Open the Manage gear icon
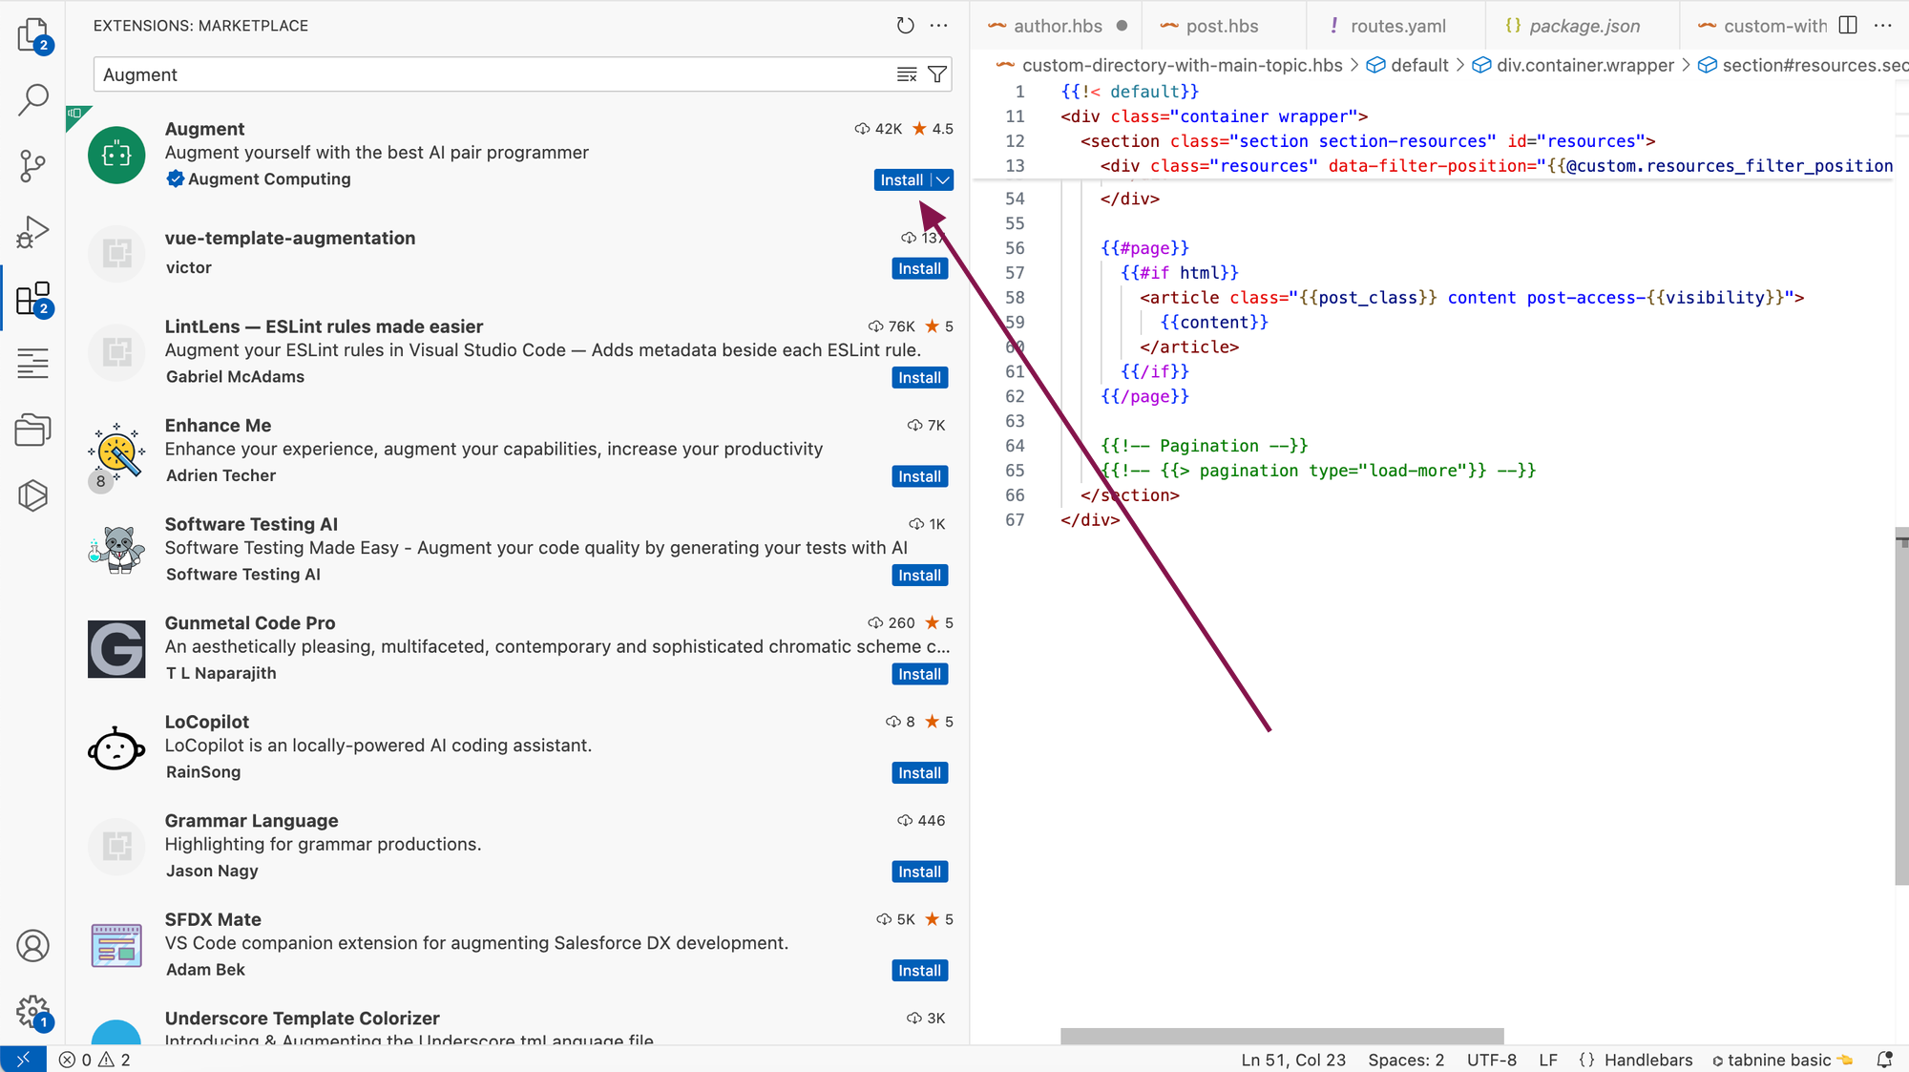1909x1072 pixels. click(32, 1010)
